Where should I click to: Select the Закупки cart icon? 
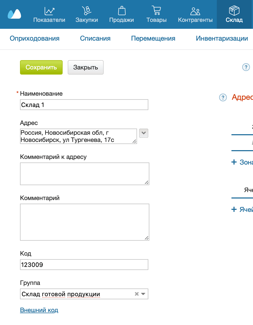tap(86, 11)
